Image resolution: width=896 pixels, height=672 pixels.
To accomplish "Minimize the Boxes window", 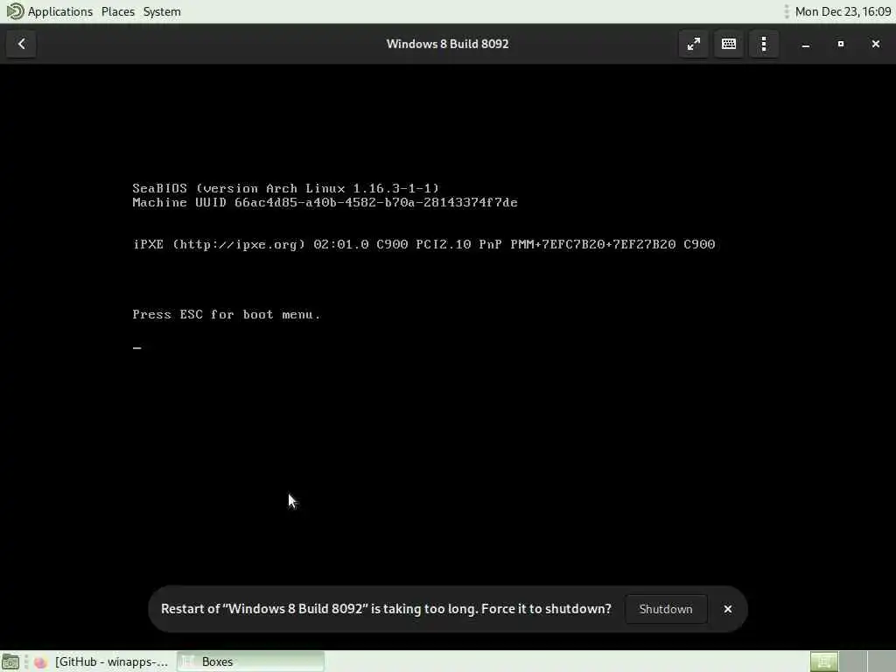I will [806, 44].
